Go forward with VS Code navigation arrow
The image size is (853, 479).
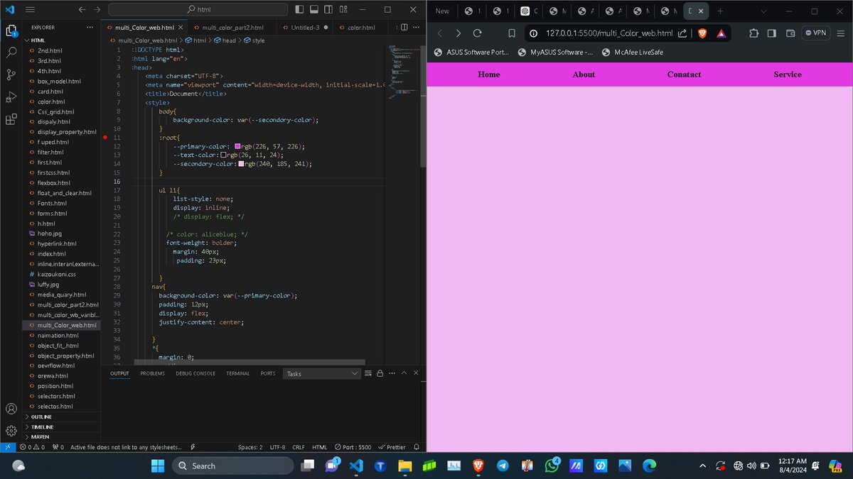pyautogui.click(x=98, y=10)
